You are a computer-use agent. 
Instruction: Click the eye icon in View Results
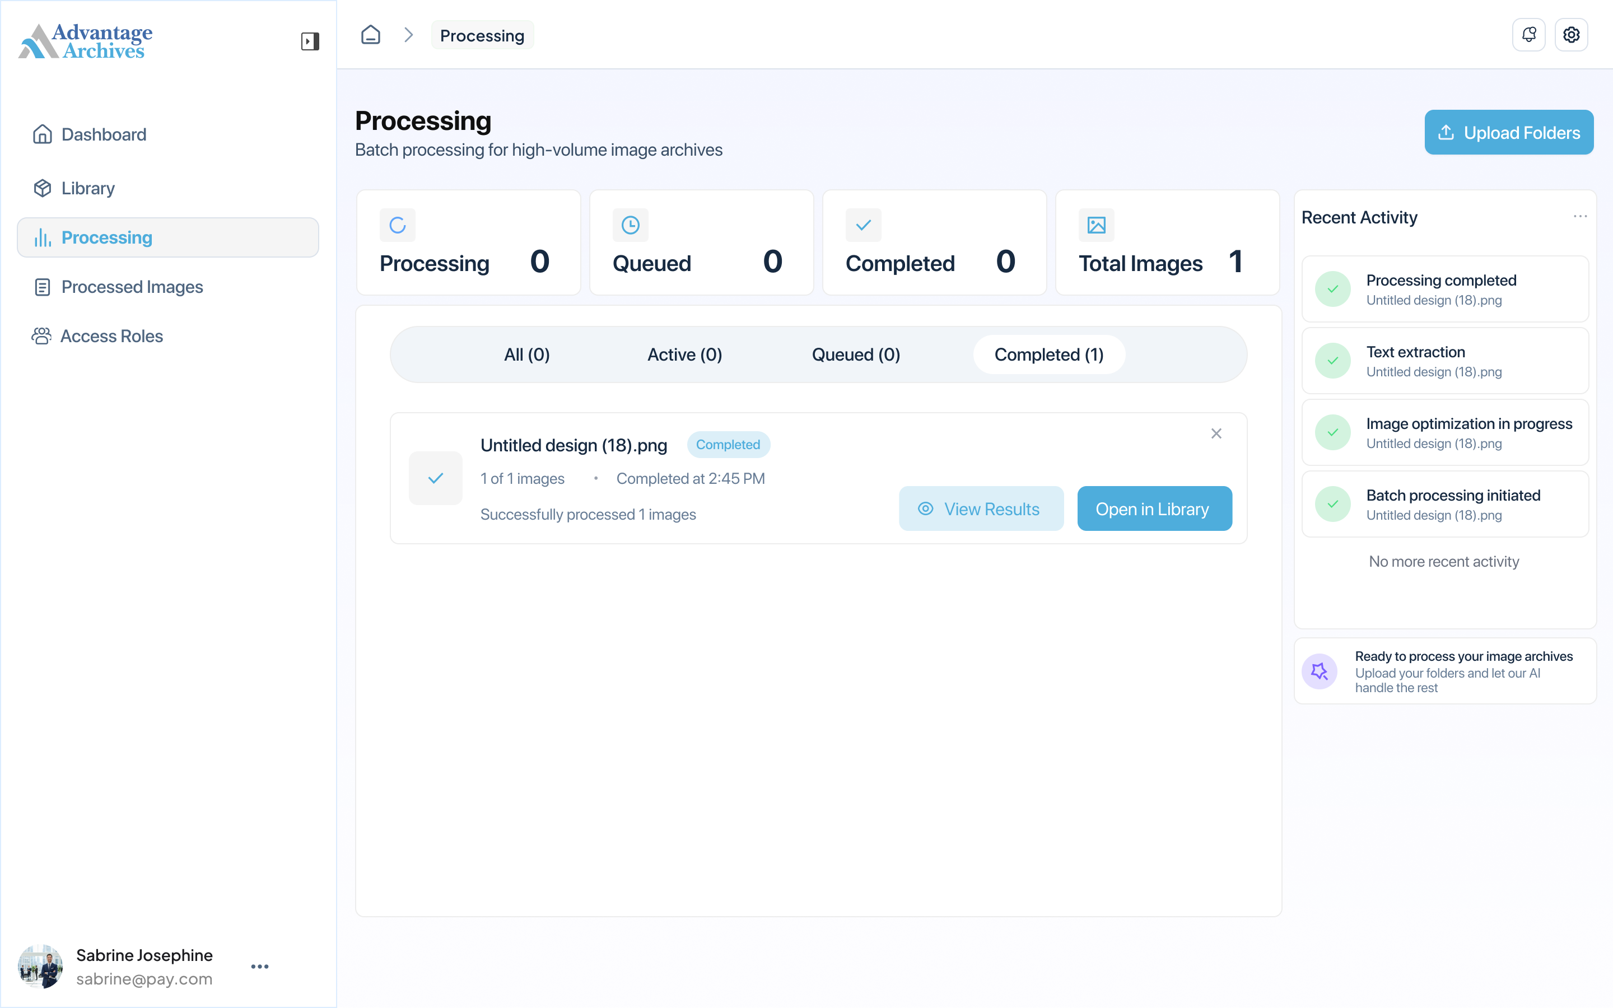(x=926, y=508)
